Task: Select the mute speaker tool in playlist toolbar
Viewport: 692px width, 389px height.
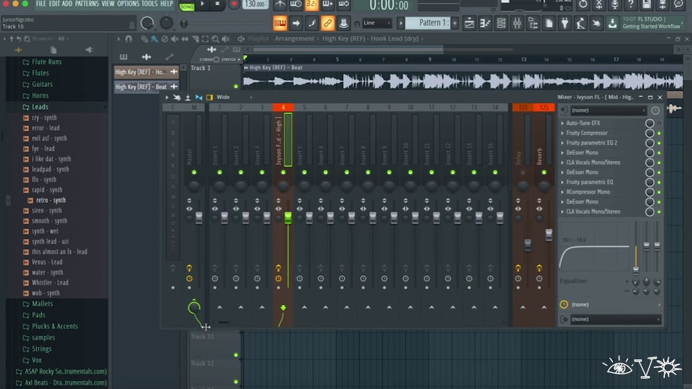Action: [175, 39]
